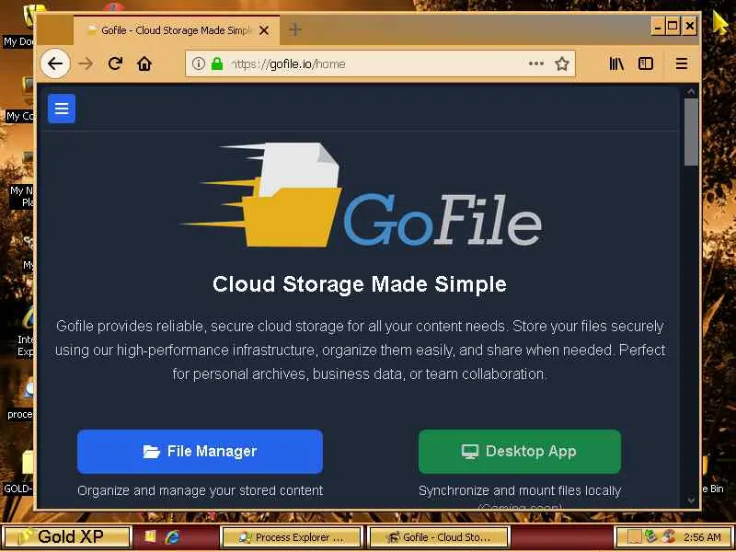The height and width of the screenshot is (552, 736).
Task: Go back with the browser back arrow
Action: pyautogui.click(x=55, y=63)
